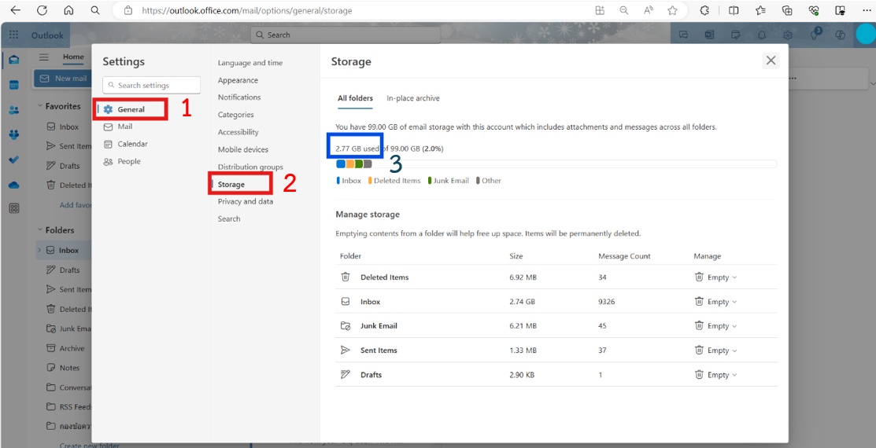Select the All folders tab
This screenshot has width=876, height=448.
[x=355, y=98]
